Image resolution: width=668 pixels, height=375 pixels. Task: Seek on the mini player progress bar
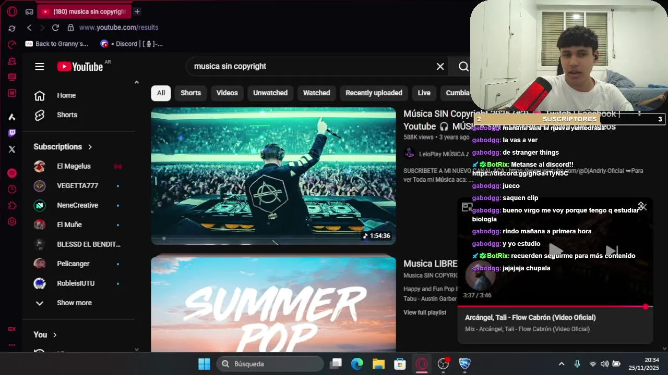pyautogui.click(x=555, y=307)
